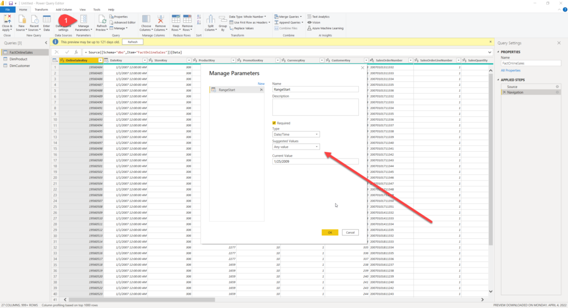This screenshot has width=568, height=308.
Task: Click the Vision eye icon
Action: [x=310, y=23]
